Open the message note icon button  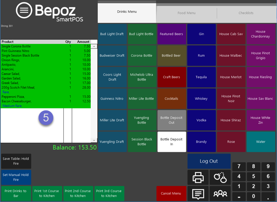(x=198, y=193)
